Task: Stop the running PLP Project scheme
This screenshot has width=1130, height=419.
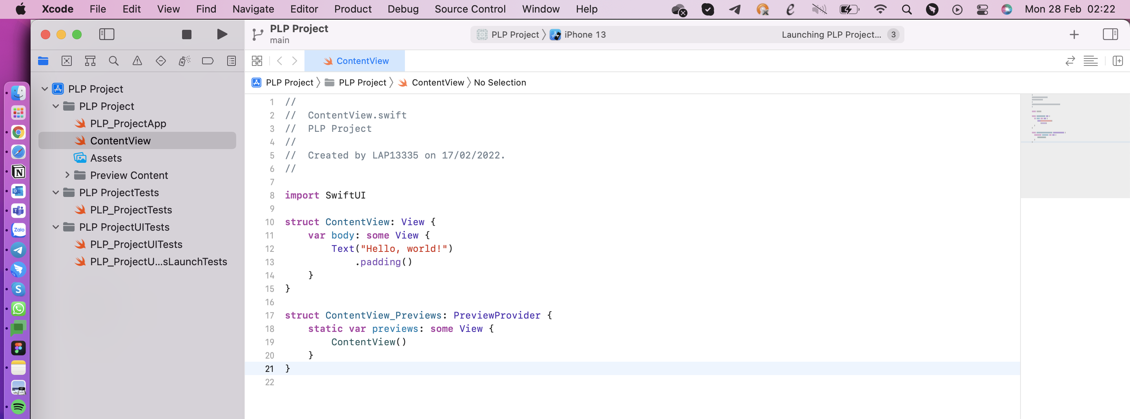Action: tap(186, 34)
